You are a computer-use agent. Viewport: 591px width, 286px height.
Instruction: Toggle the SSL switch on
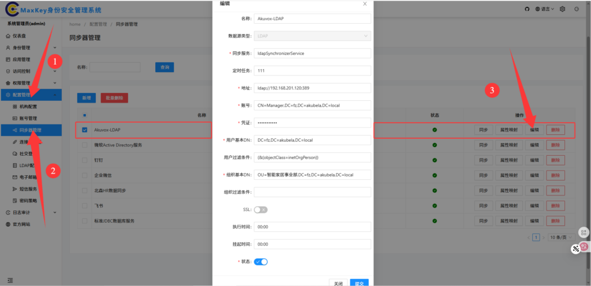[x=260, y=210]
